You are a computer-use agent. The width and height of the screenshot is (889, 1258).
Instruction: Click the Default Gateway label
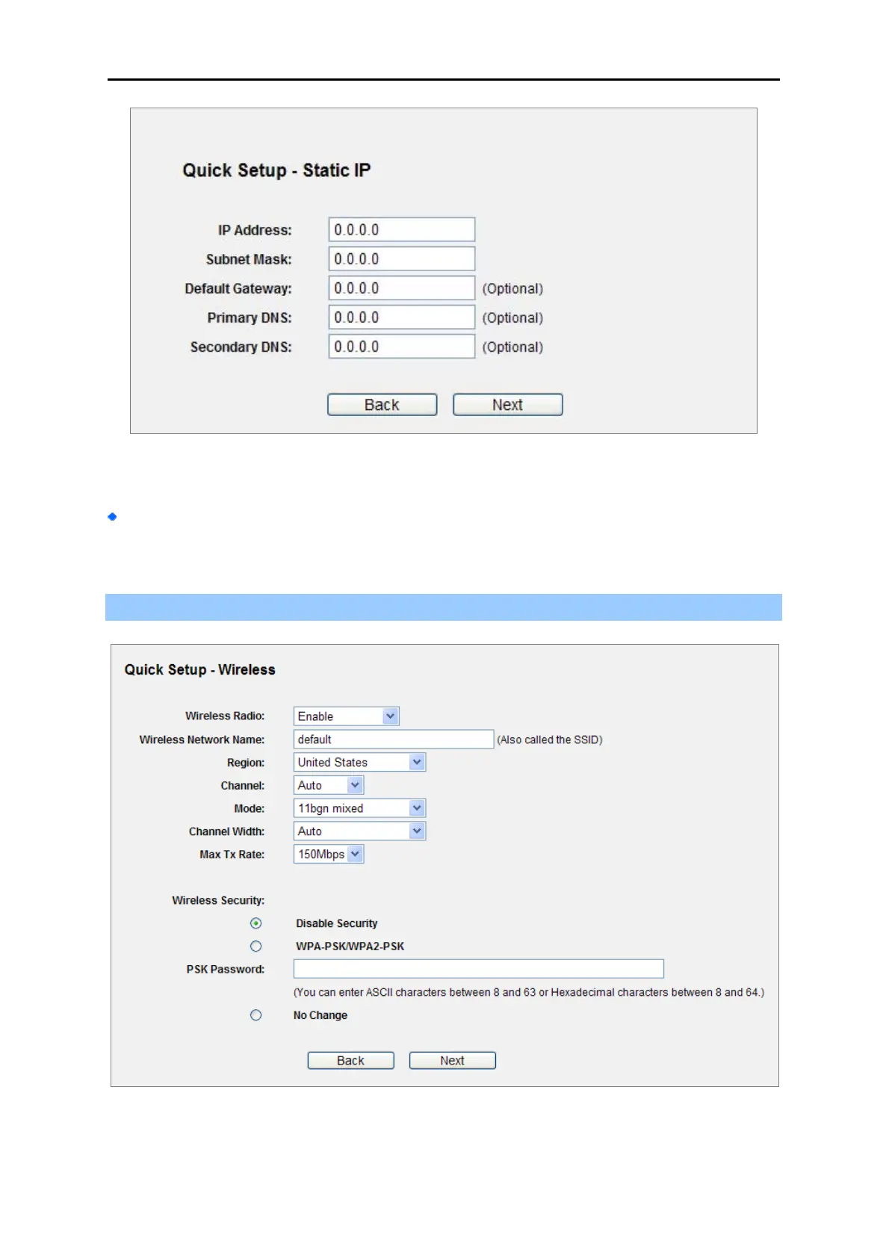(x=238, y=288)
